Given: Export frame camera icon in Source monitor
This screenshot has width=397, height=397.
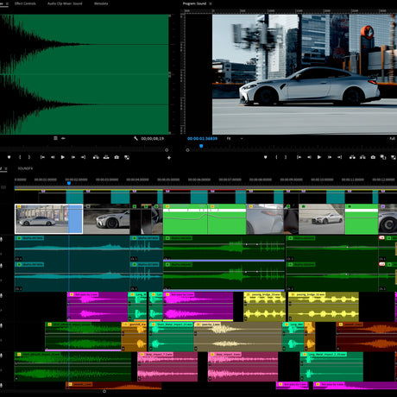Looking at the screenshot, I should [117, 157].
